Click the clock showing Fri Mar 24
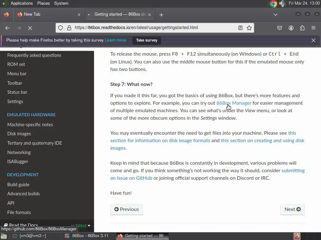Screen dimensions: 321x240 coord(304,3)
